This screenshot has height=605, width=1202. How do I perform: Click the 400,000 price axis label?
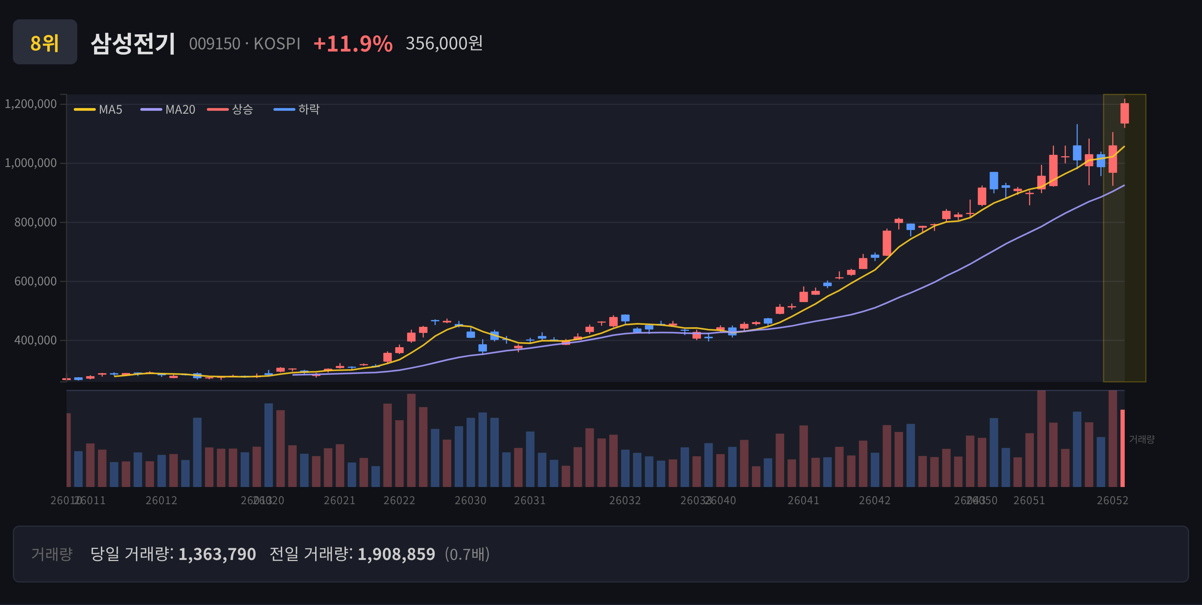tap(35, 340)
